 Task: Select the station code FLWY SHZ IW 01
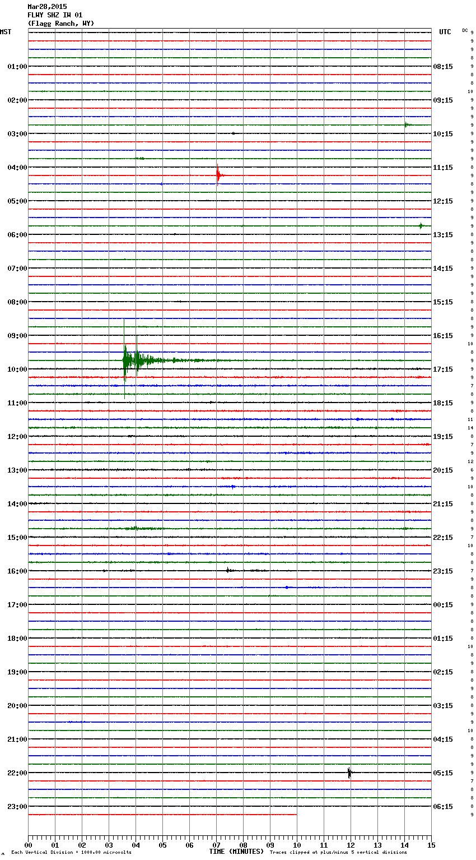tap(55, 15)
